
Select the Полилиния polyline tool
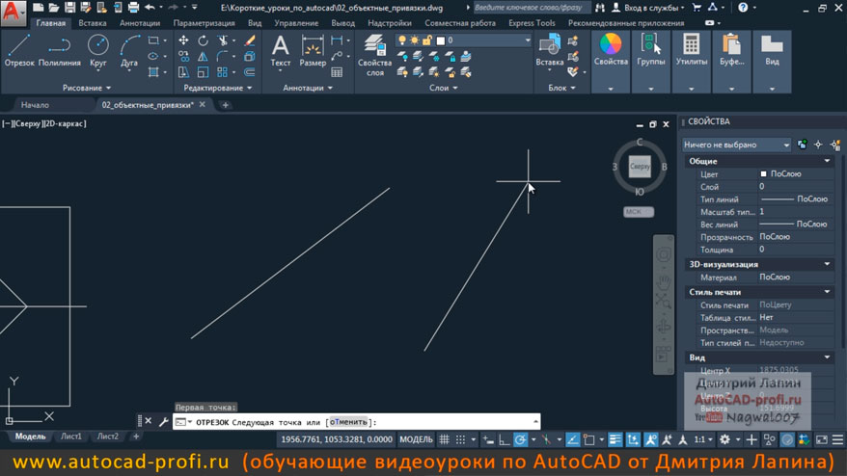(x=60, y=51)
